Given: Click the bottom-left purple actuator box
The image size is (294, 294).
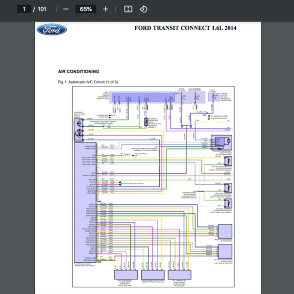Looking at the screenshot, I should 125,275.
